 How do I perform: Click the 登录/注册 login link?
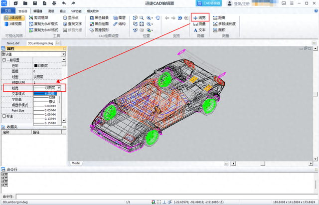click(242, 3)
